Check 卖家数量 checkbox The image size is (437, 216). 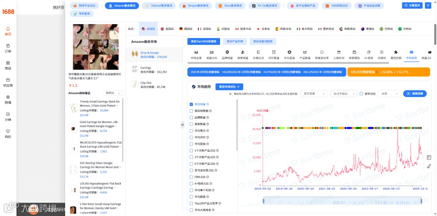191,124
